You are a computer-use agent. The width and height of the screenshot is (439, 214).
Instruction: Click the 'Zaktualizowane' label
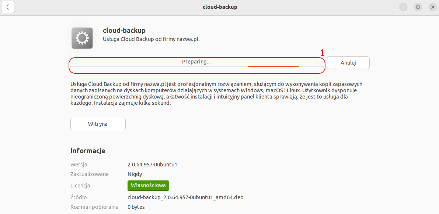tap(90, 174)
